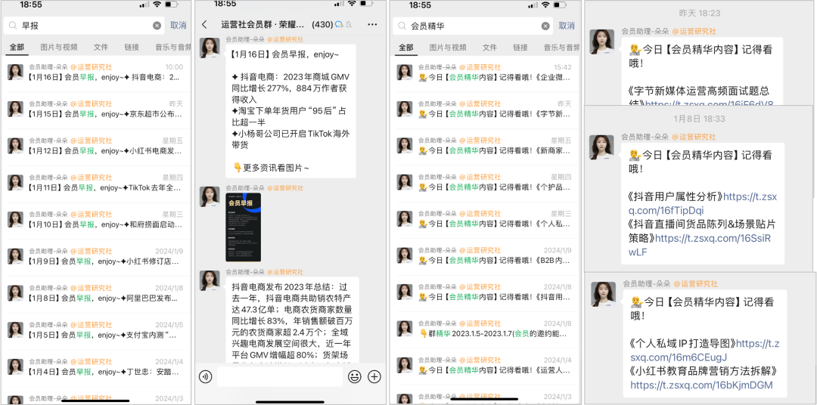Viewport: 817px width, 405px height.
Task: Open the 【1月9日】会员早报 search result
Action: pos(96,257)
